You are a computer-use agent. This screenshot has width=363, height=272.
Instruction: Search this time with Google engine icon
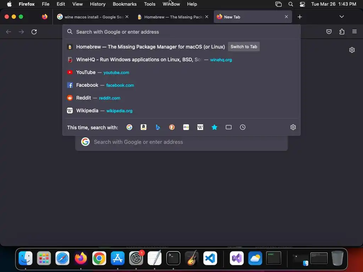click(129, 127)
